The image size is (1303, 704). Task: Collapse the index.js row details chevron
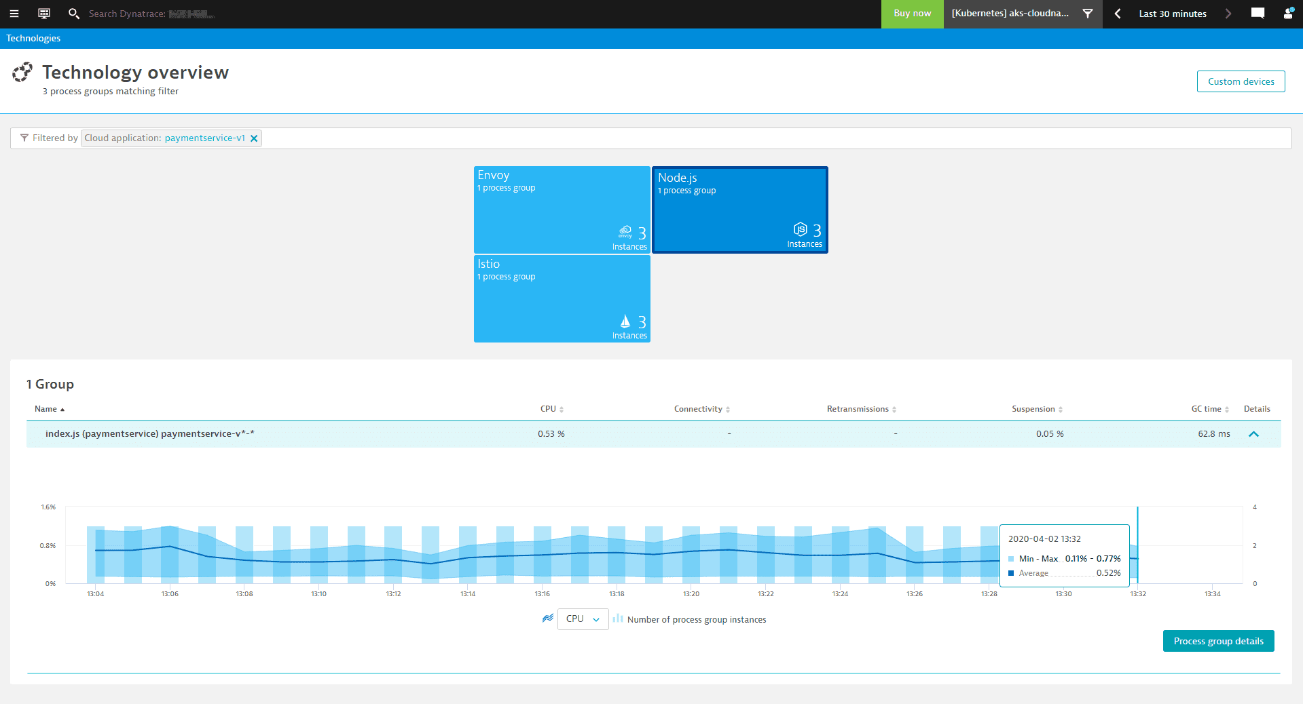[1253, 434]
